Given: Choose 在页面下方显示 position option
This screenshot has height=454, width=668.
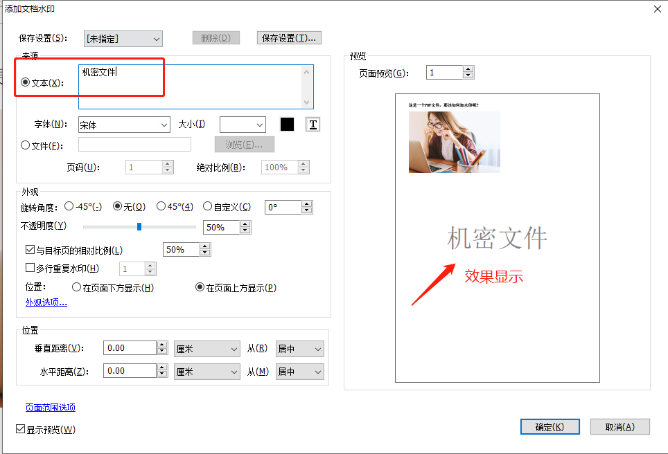Looking at the screenshot, I should 77,288.
